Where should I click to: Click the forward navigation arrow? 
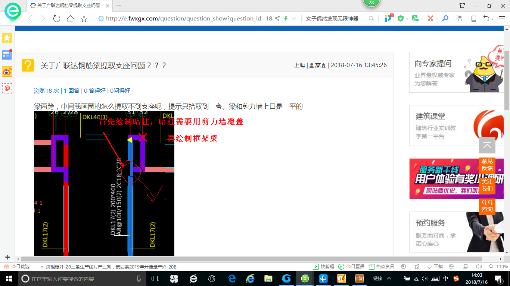43,19
